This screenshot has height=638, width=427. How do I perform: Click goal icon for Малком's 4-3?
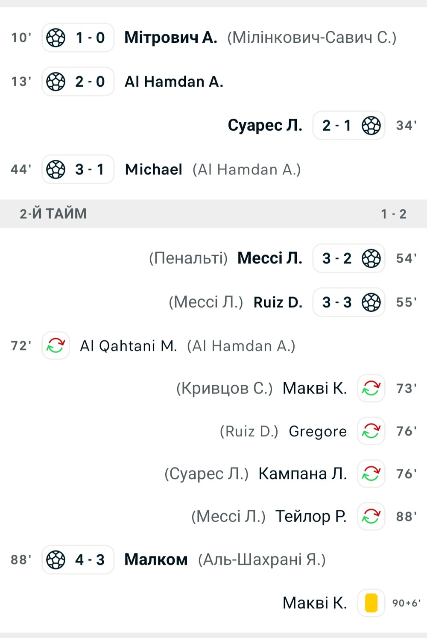click(x=56, y=560)
